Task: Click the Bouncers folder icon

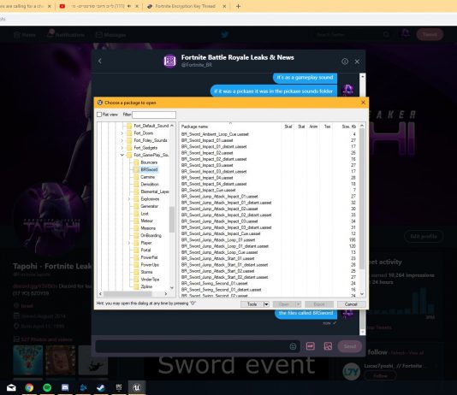Action: (136, 162)
